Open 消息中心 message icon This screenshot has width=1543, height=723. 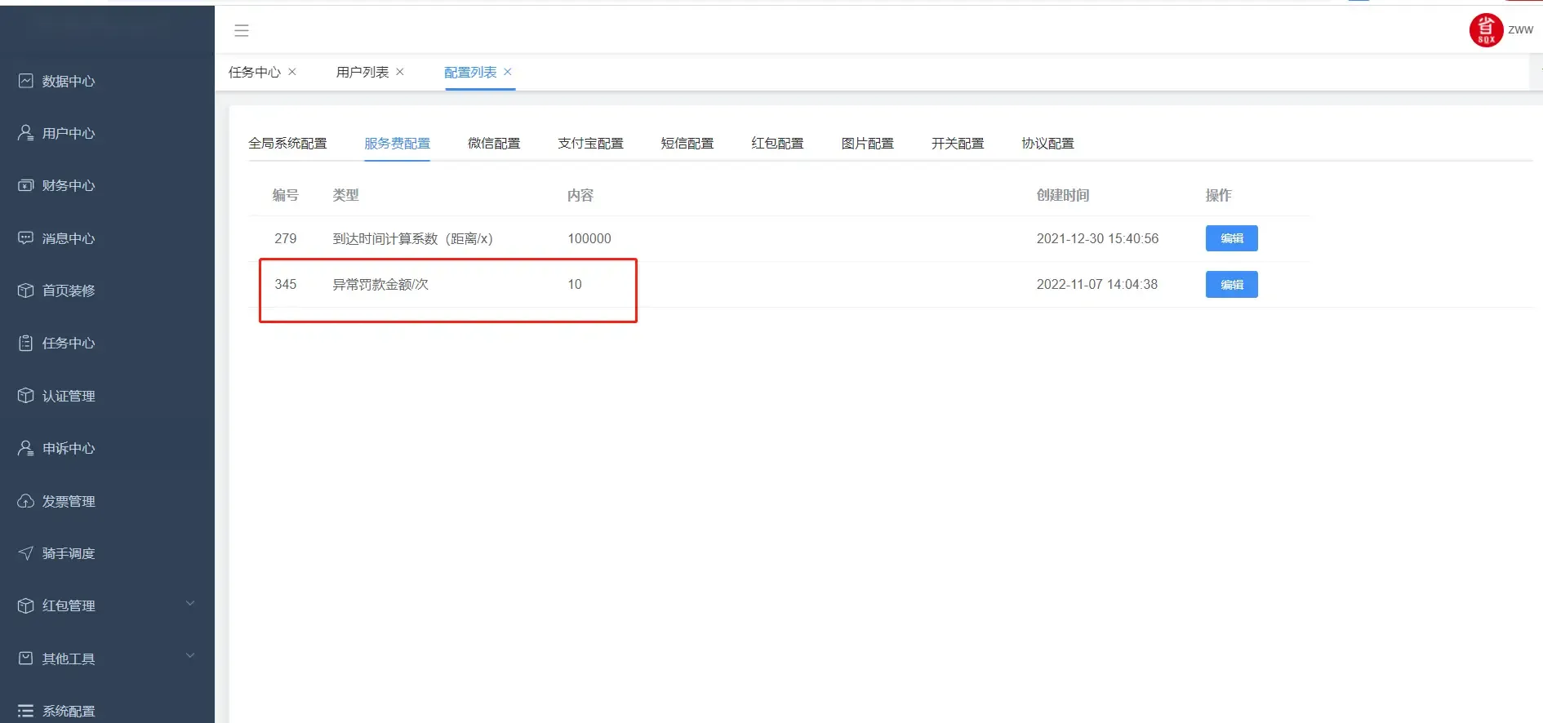(x=26, y=238)
